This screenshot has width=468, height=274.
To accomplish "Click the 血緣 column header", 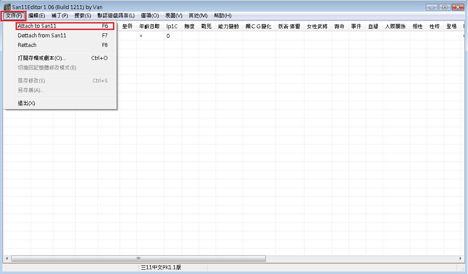I will (374, 26).
